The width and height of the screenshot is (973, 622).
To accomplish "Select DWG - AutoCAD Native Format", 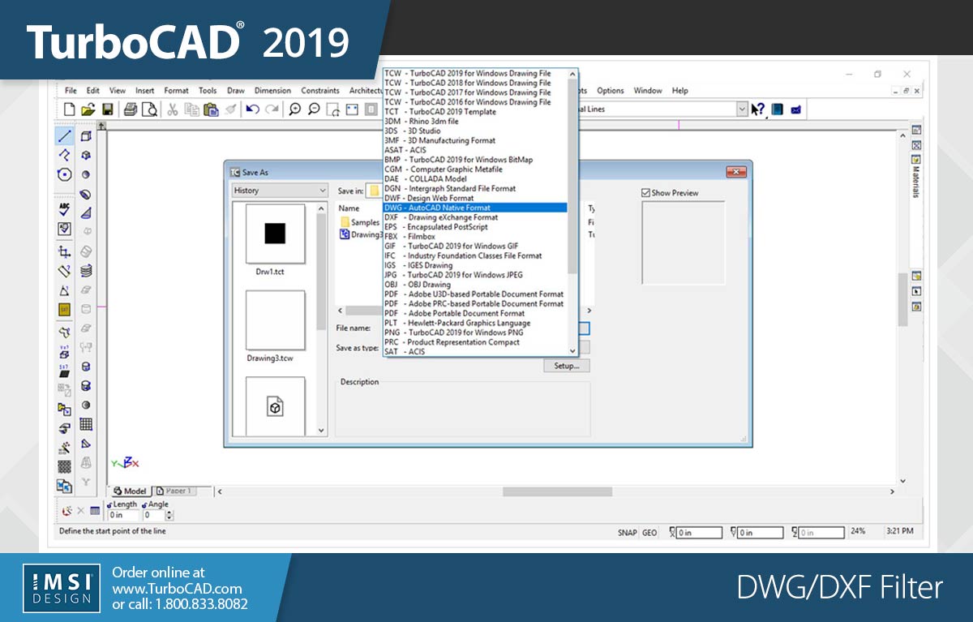I will point(475,208).
